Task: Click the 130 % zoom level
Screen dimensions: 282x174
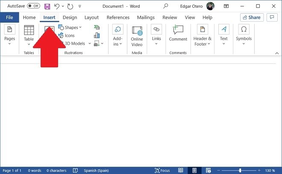Action: click(270, 171)
